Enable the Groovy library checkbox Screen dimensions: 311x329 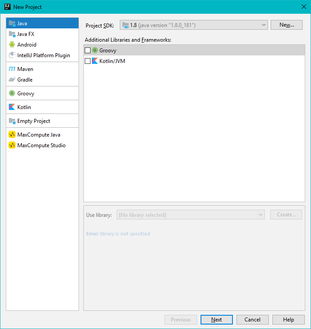pos(87,51)
